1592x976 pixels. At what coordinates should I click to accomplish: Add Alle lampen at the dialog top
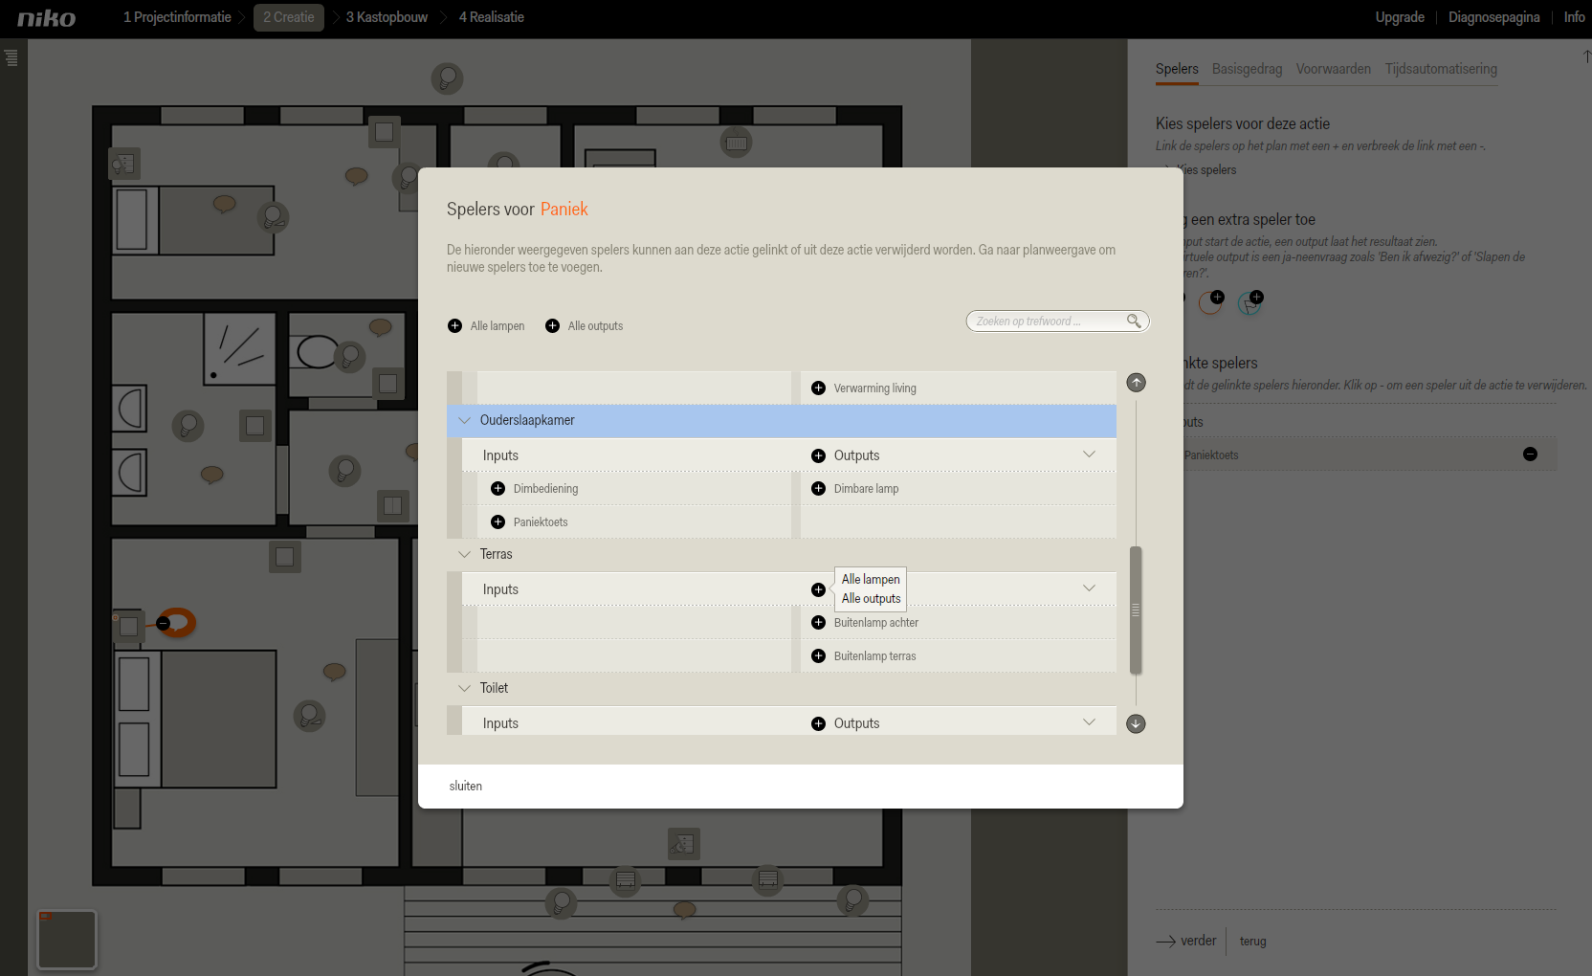[x=454, y=326]
